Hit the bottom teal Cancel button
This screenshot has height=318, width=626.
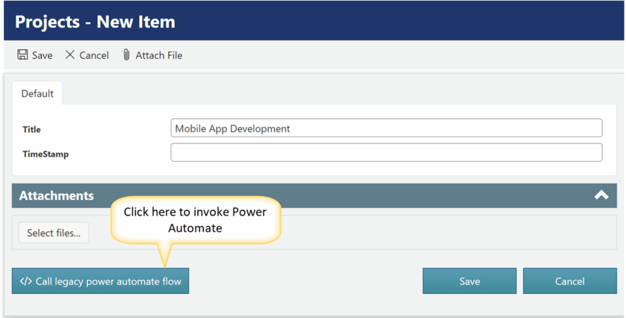tap(569, 281)
